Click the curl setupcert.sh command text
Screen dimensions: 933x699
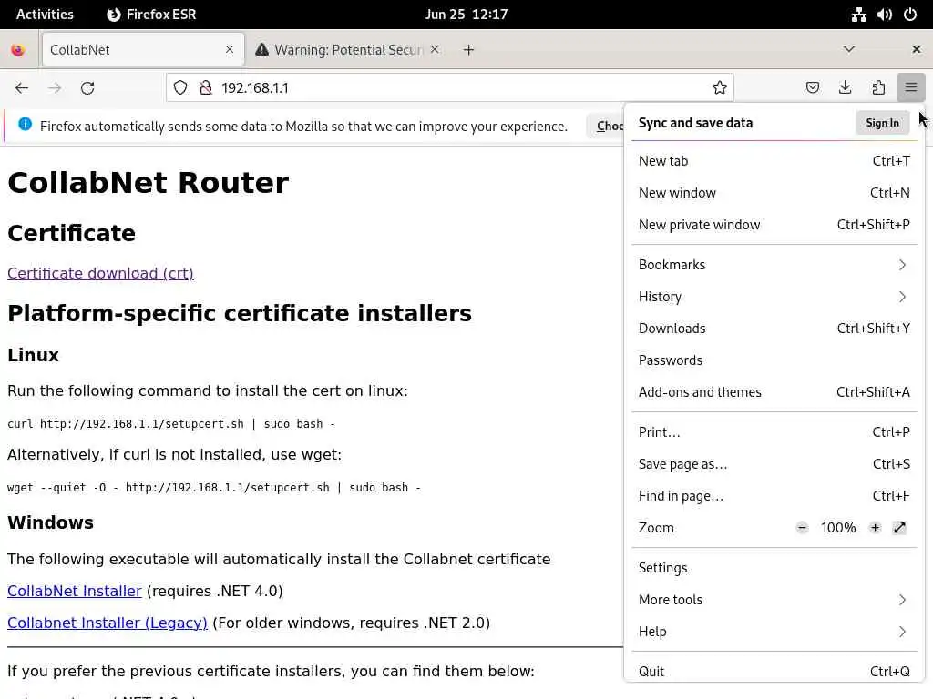(x=171, y=424)
